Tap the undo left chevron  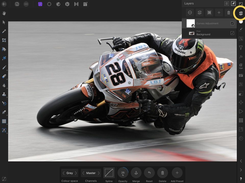(241, 161)
